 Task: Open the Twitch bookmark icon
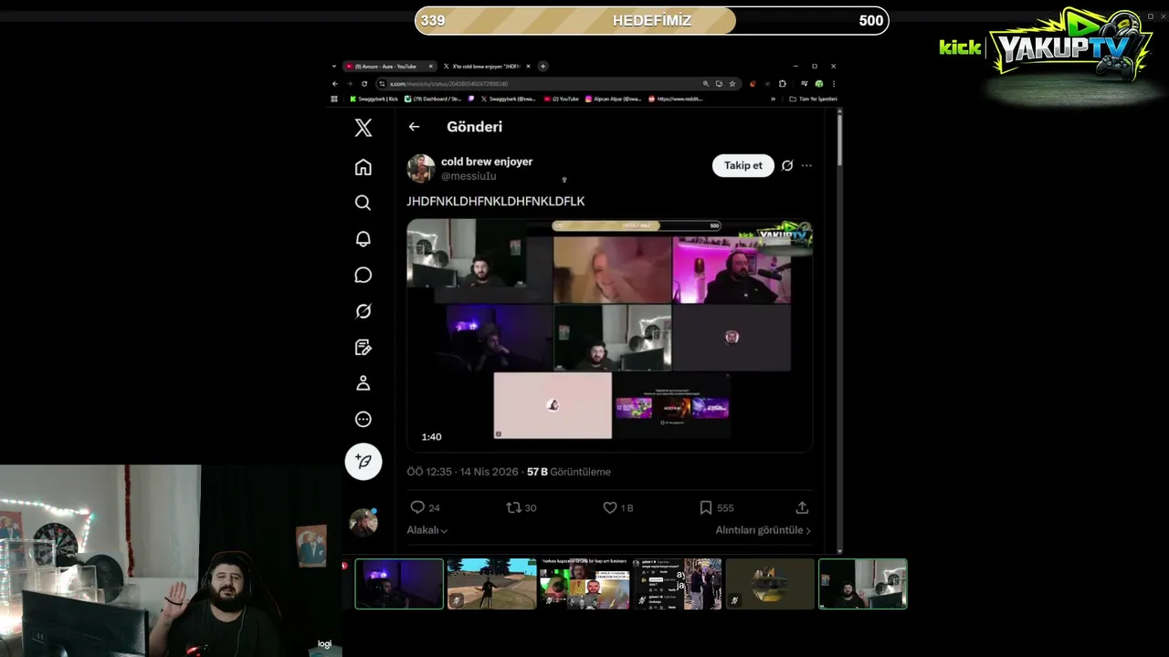coord(471,99)
